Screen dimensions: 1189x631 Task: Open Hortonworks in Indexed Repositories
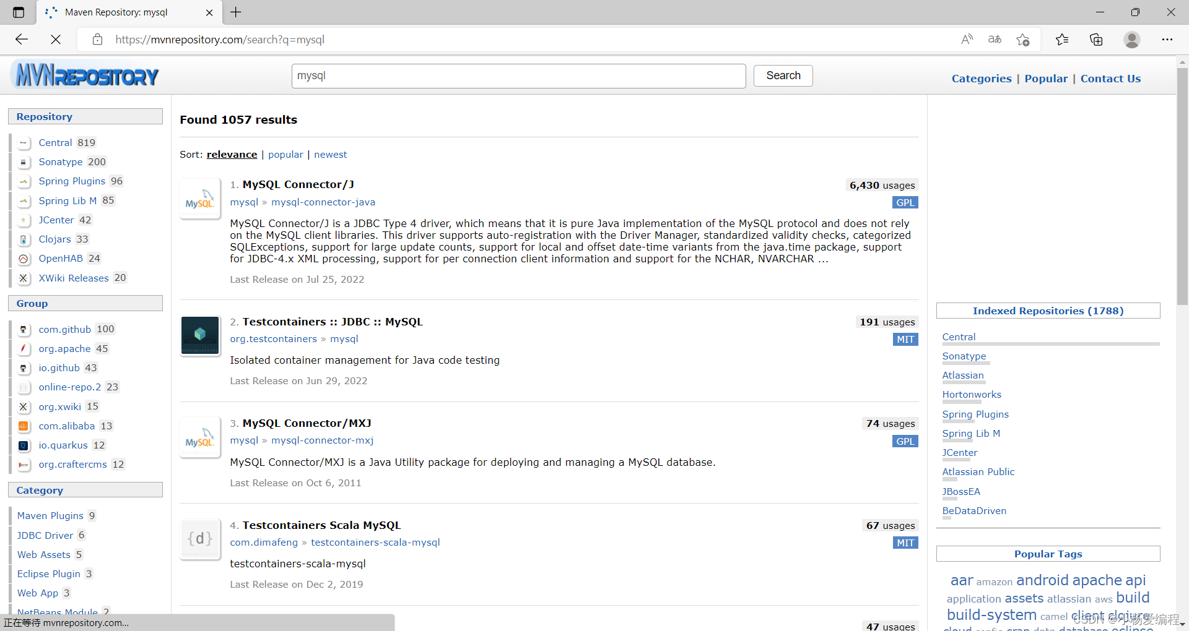(x=972, y=395)
